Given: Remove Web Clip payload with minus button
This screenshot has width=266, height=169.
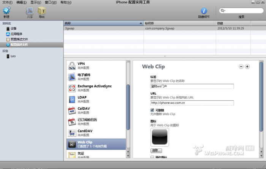Looking at the screenshot, I should (241, 66).
